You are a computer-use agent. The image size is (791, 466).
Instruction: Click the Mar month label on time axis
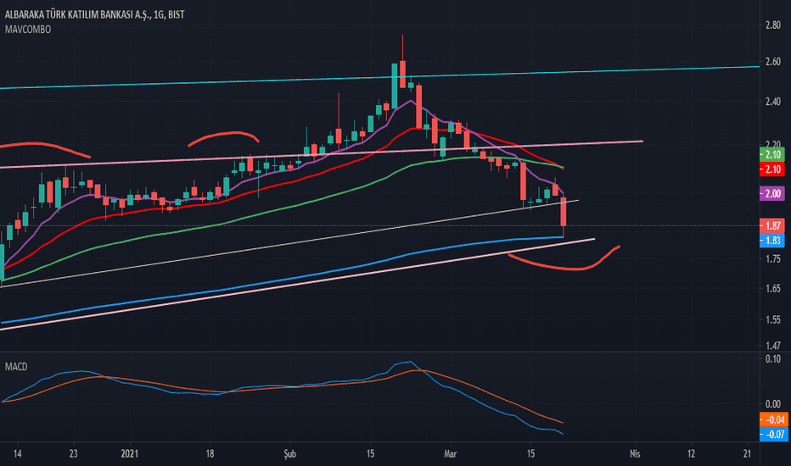(x=450, y=454)
